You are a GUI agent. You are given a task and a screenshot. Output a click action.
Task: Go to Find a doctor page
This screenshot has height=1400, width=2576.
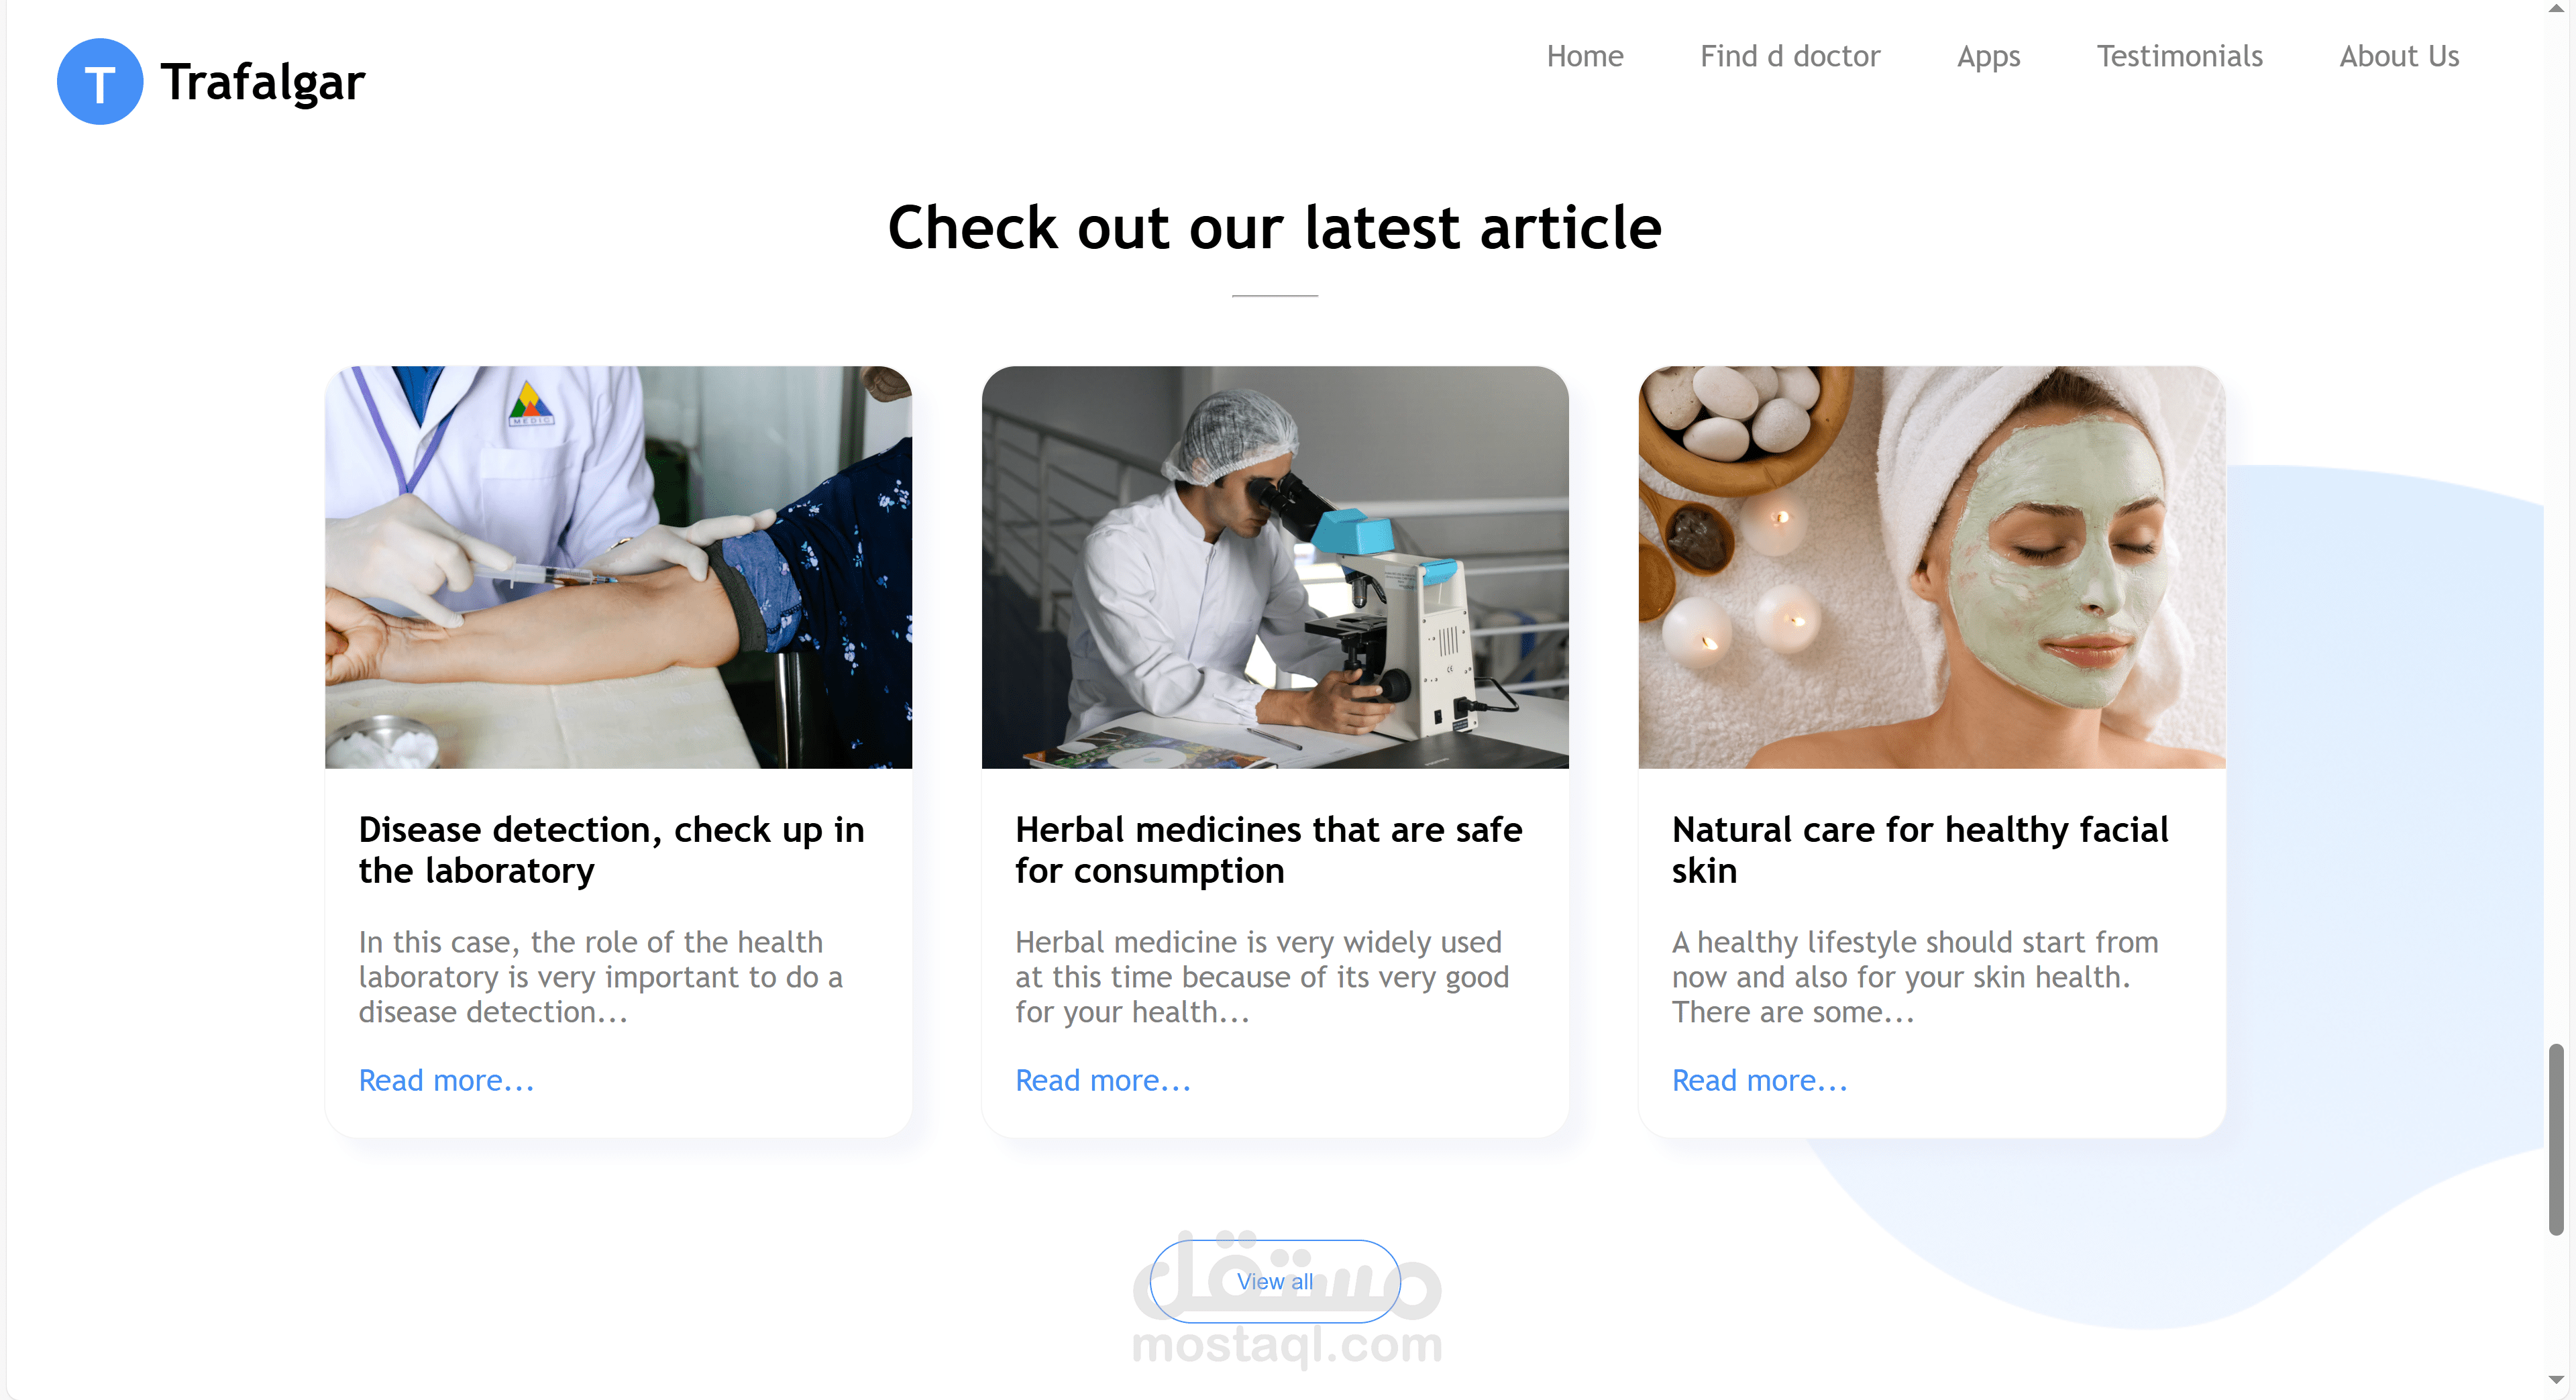pos(1790,56)
